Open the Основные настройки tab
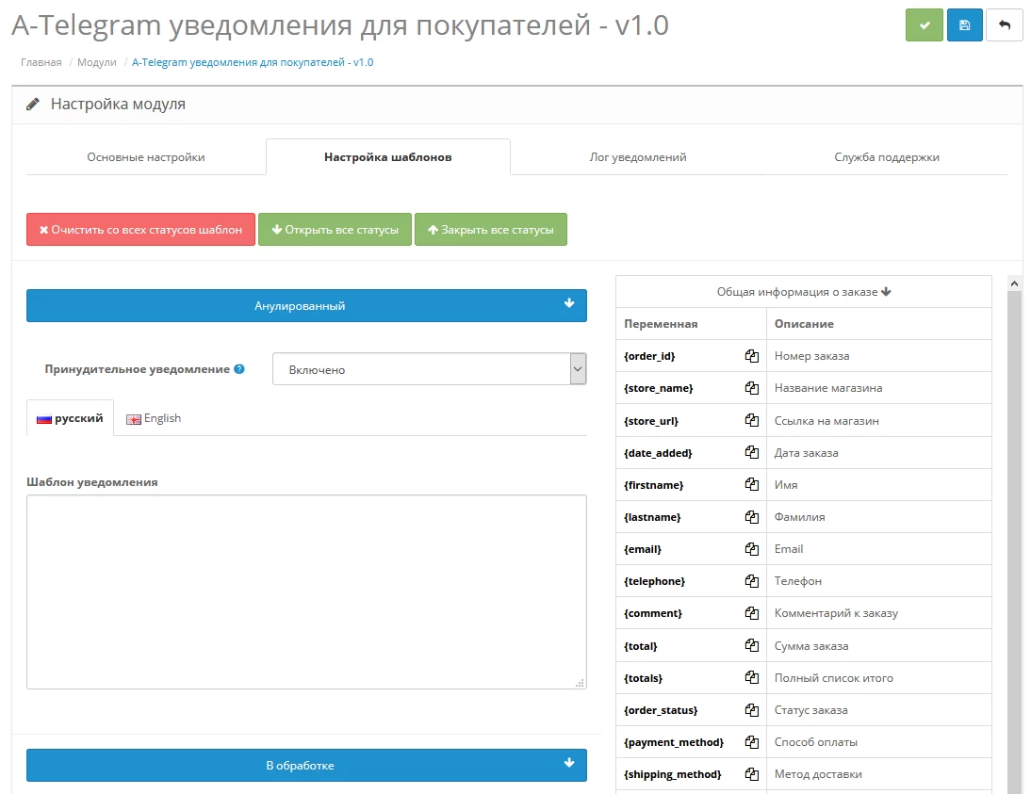1031x794 pixels. tap(146, 157)
